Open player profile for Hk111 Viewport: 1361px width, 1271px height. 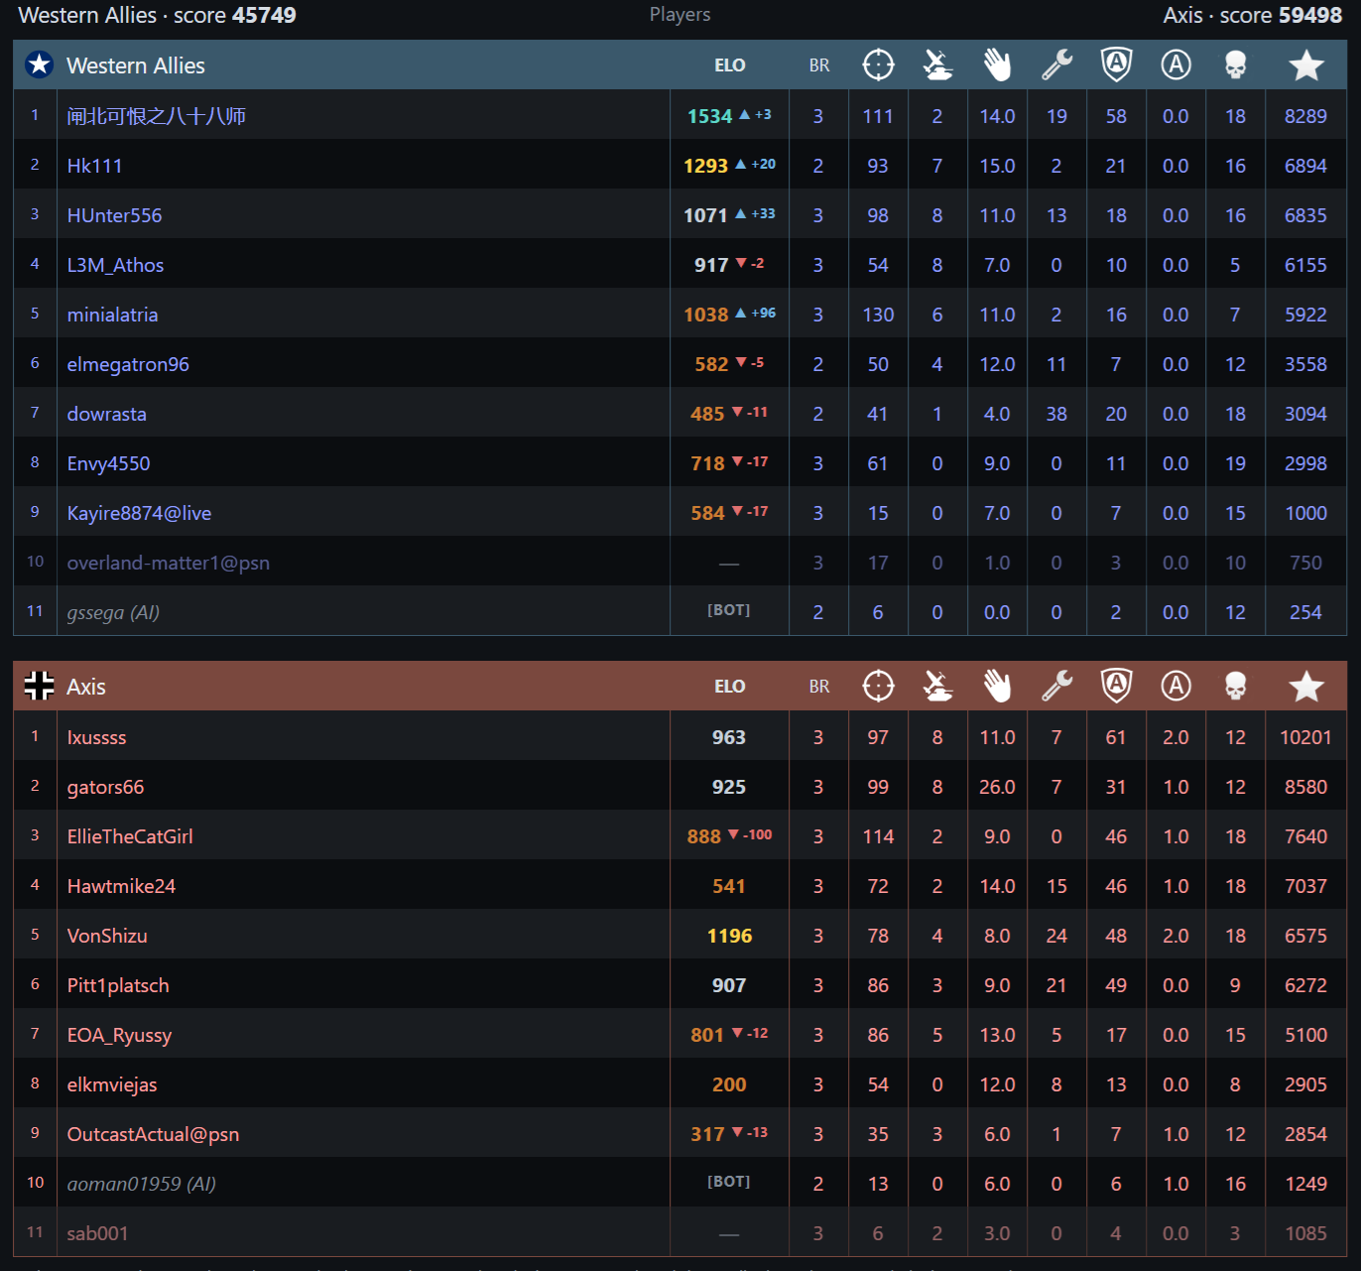[x=94, y=166]
